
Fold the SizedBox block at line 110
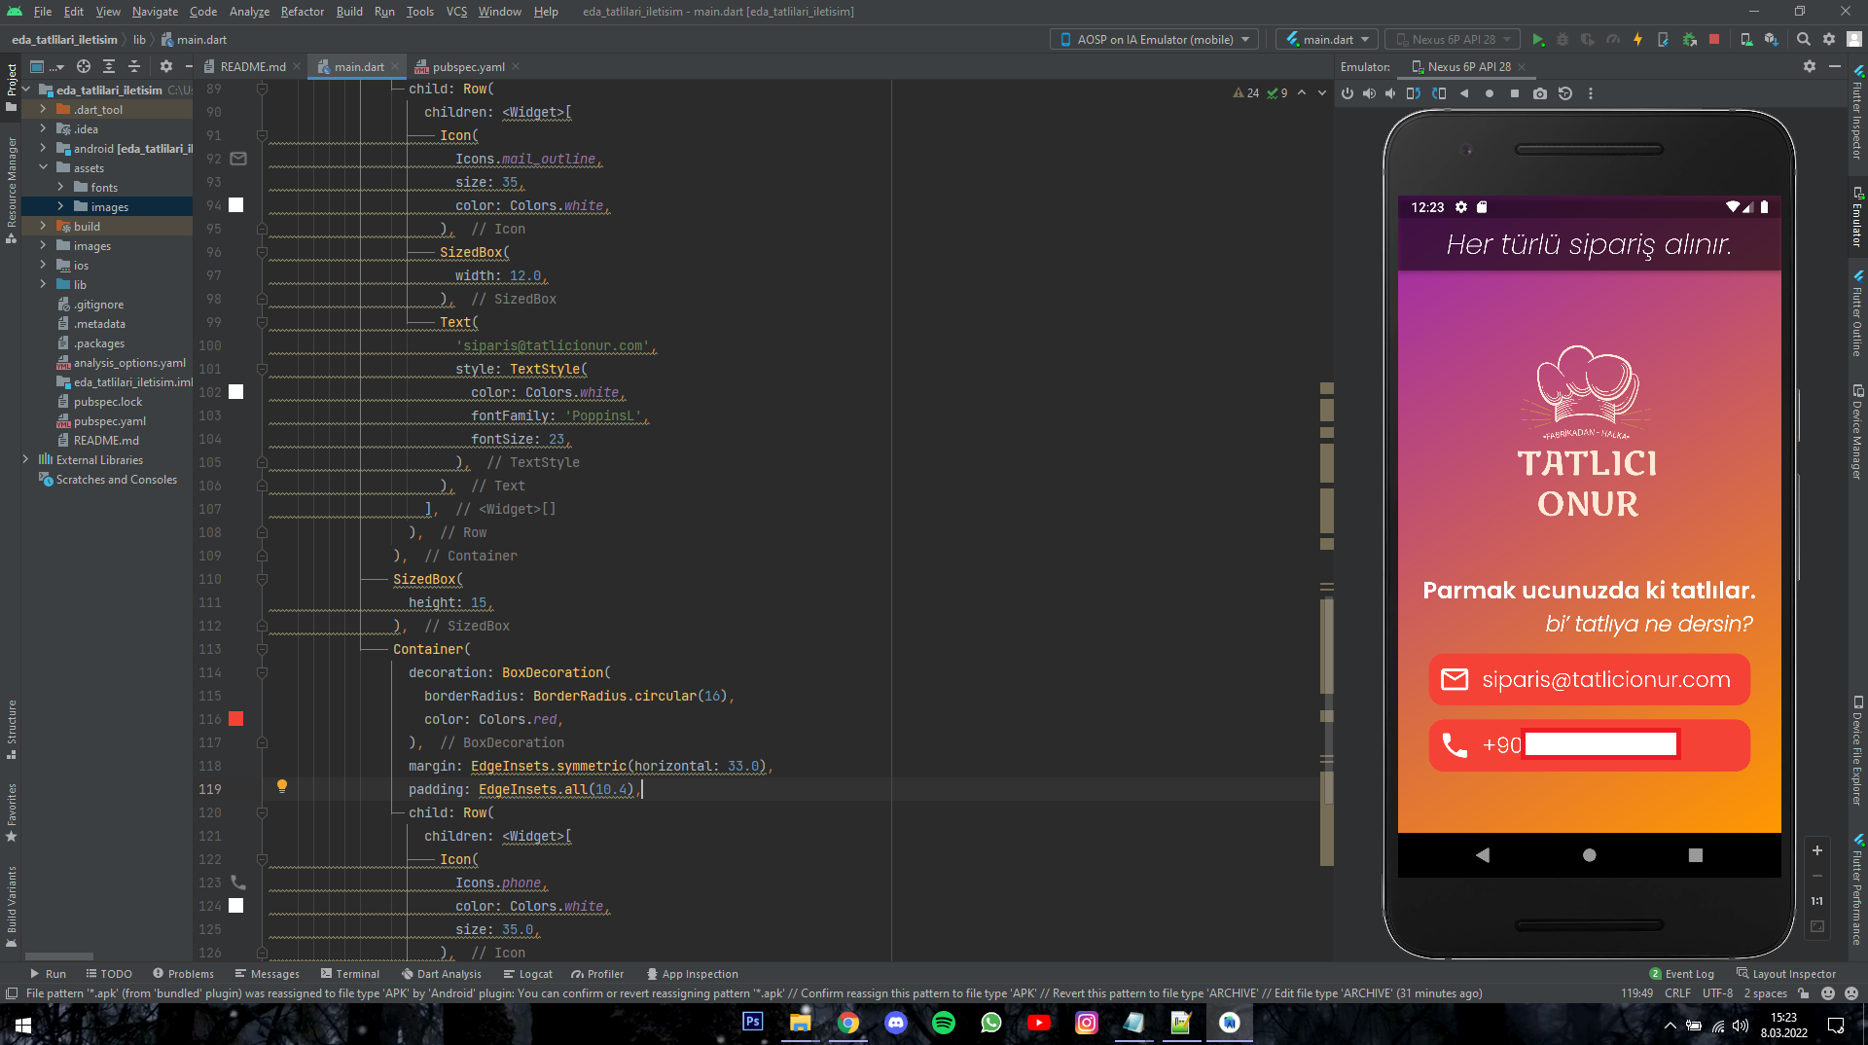tap(262, 579)
